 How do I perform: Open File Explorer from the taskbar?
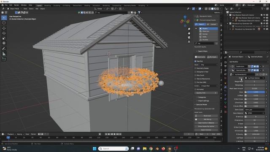point(145,149)
